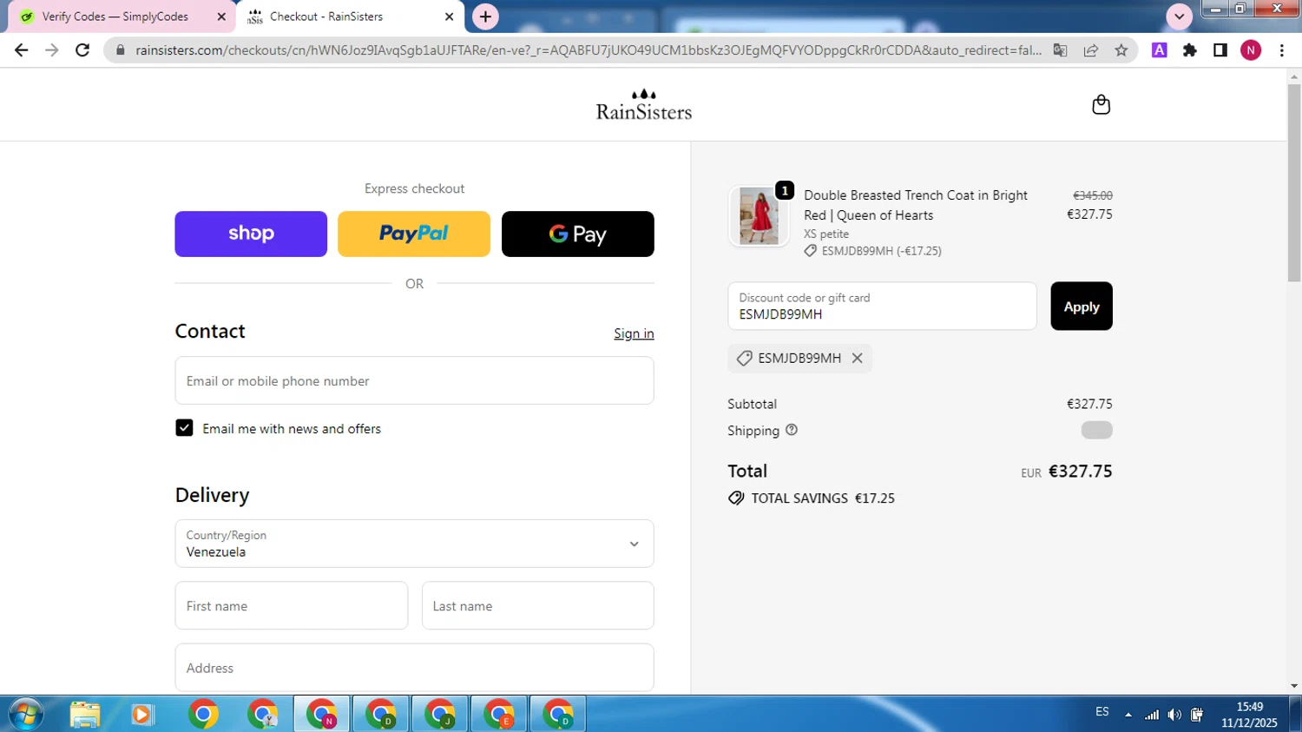1302x732 pixels.
Task: Open the purple A extension icon
Action: [1159, 50]
